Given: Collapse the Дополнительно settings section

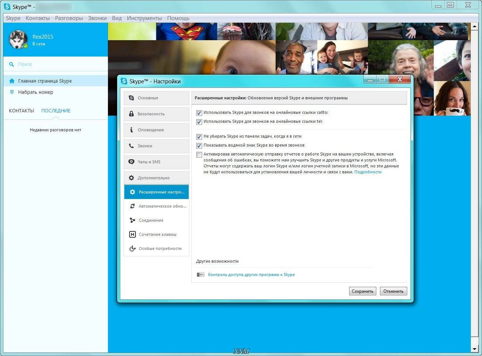Looking at the screenshot, I should (156, 178).
